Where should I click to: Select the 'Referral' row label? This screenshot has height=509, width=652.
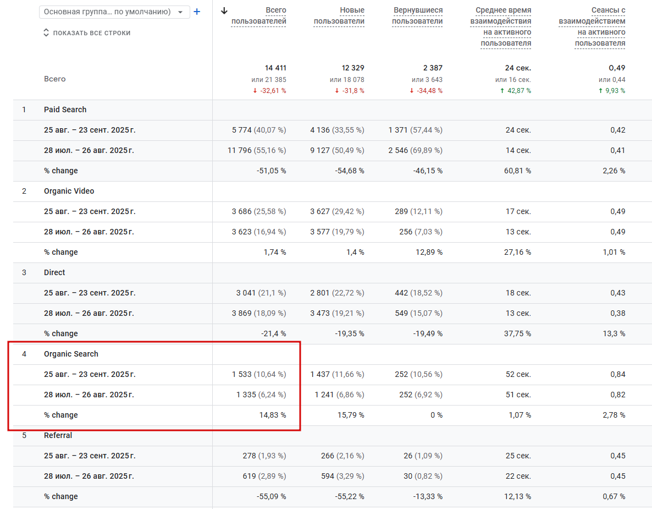pos(58,435)
